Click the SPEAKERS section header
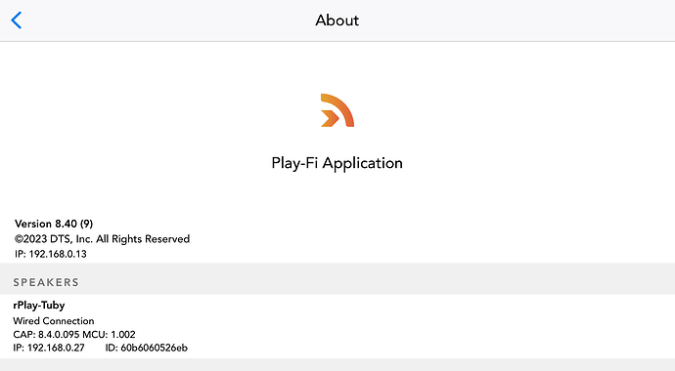This screenshot has height=371, width=675. tap(46, 282)
